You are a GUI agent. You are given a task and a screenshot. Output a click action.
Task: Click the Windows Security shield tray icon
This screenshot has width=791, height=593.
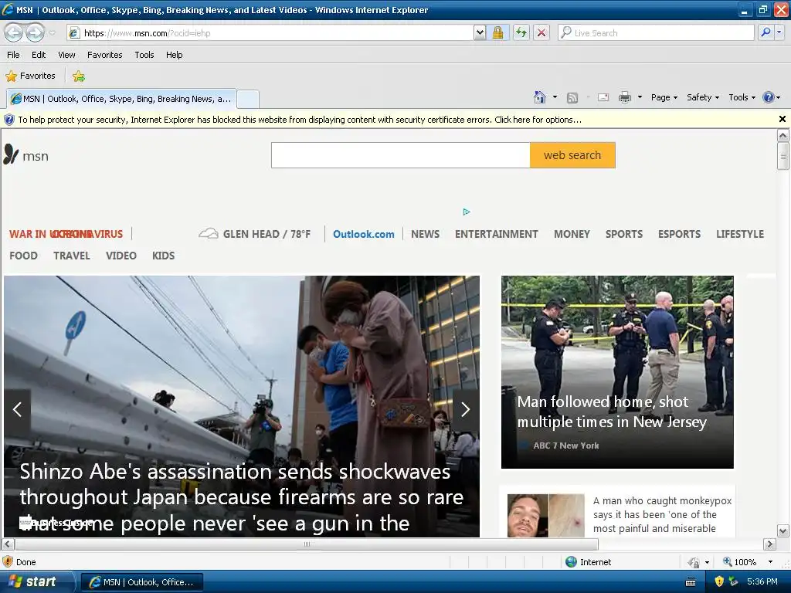click(x=719, y=581)
